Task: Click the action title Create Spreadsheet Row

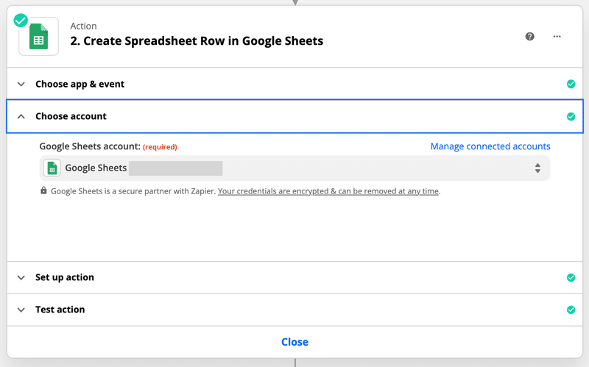Action: point(197,40)
